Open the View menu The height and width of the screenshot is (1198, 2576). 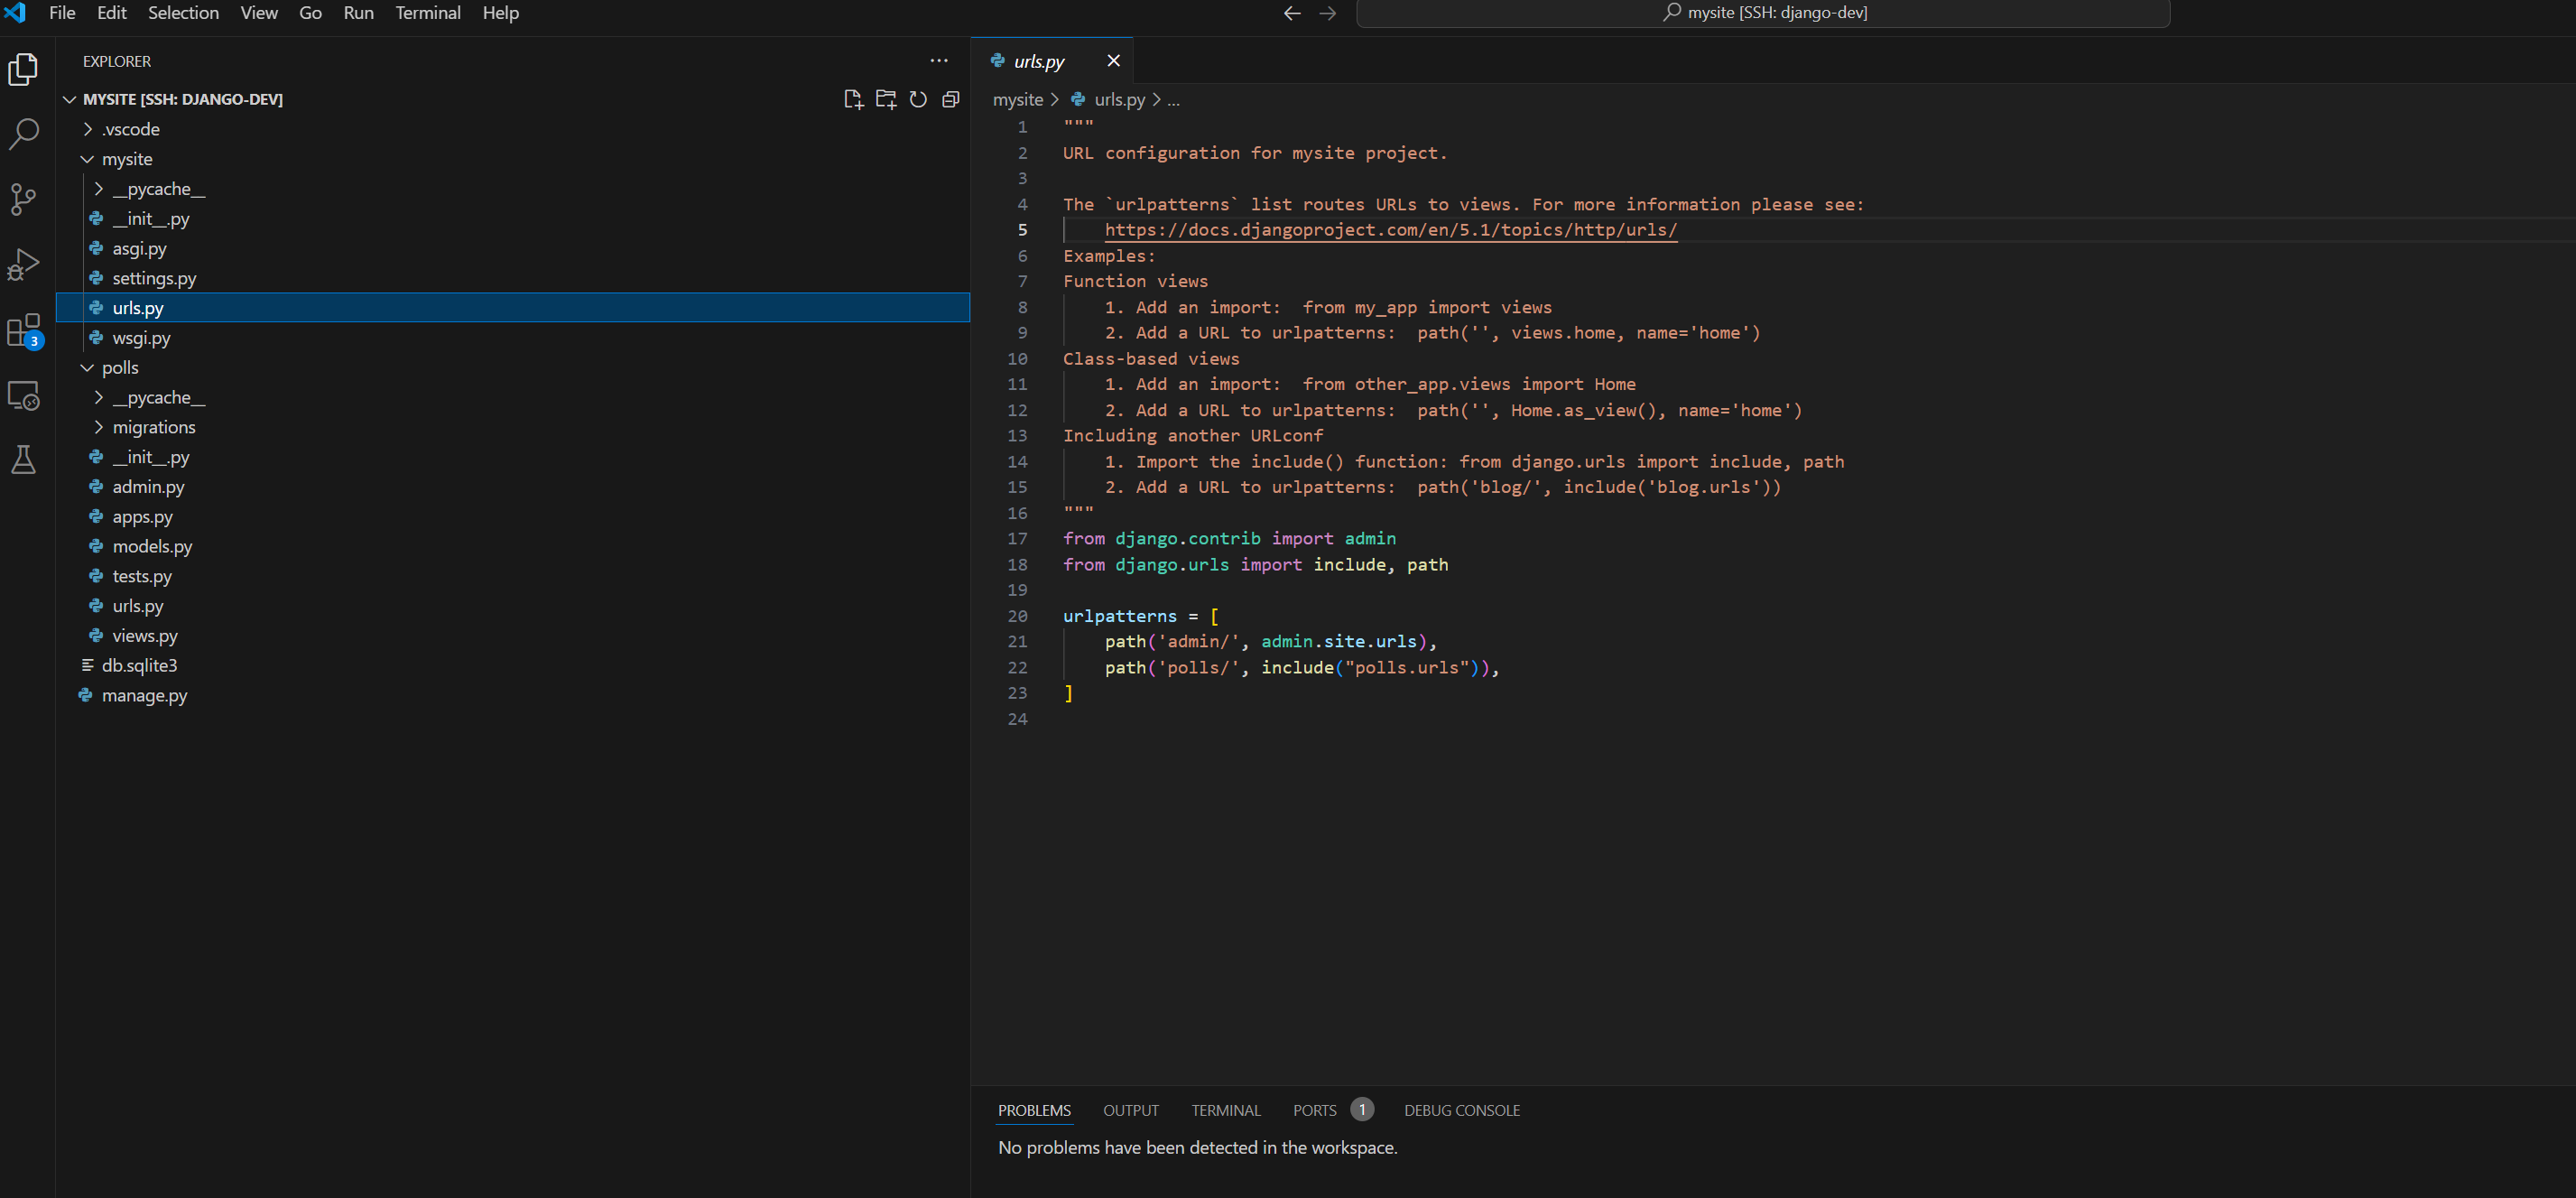coord(259,13)
